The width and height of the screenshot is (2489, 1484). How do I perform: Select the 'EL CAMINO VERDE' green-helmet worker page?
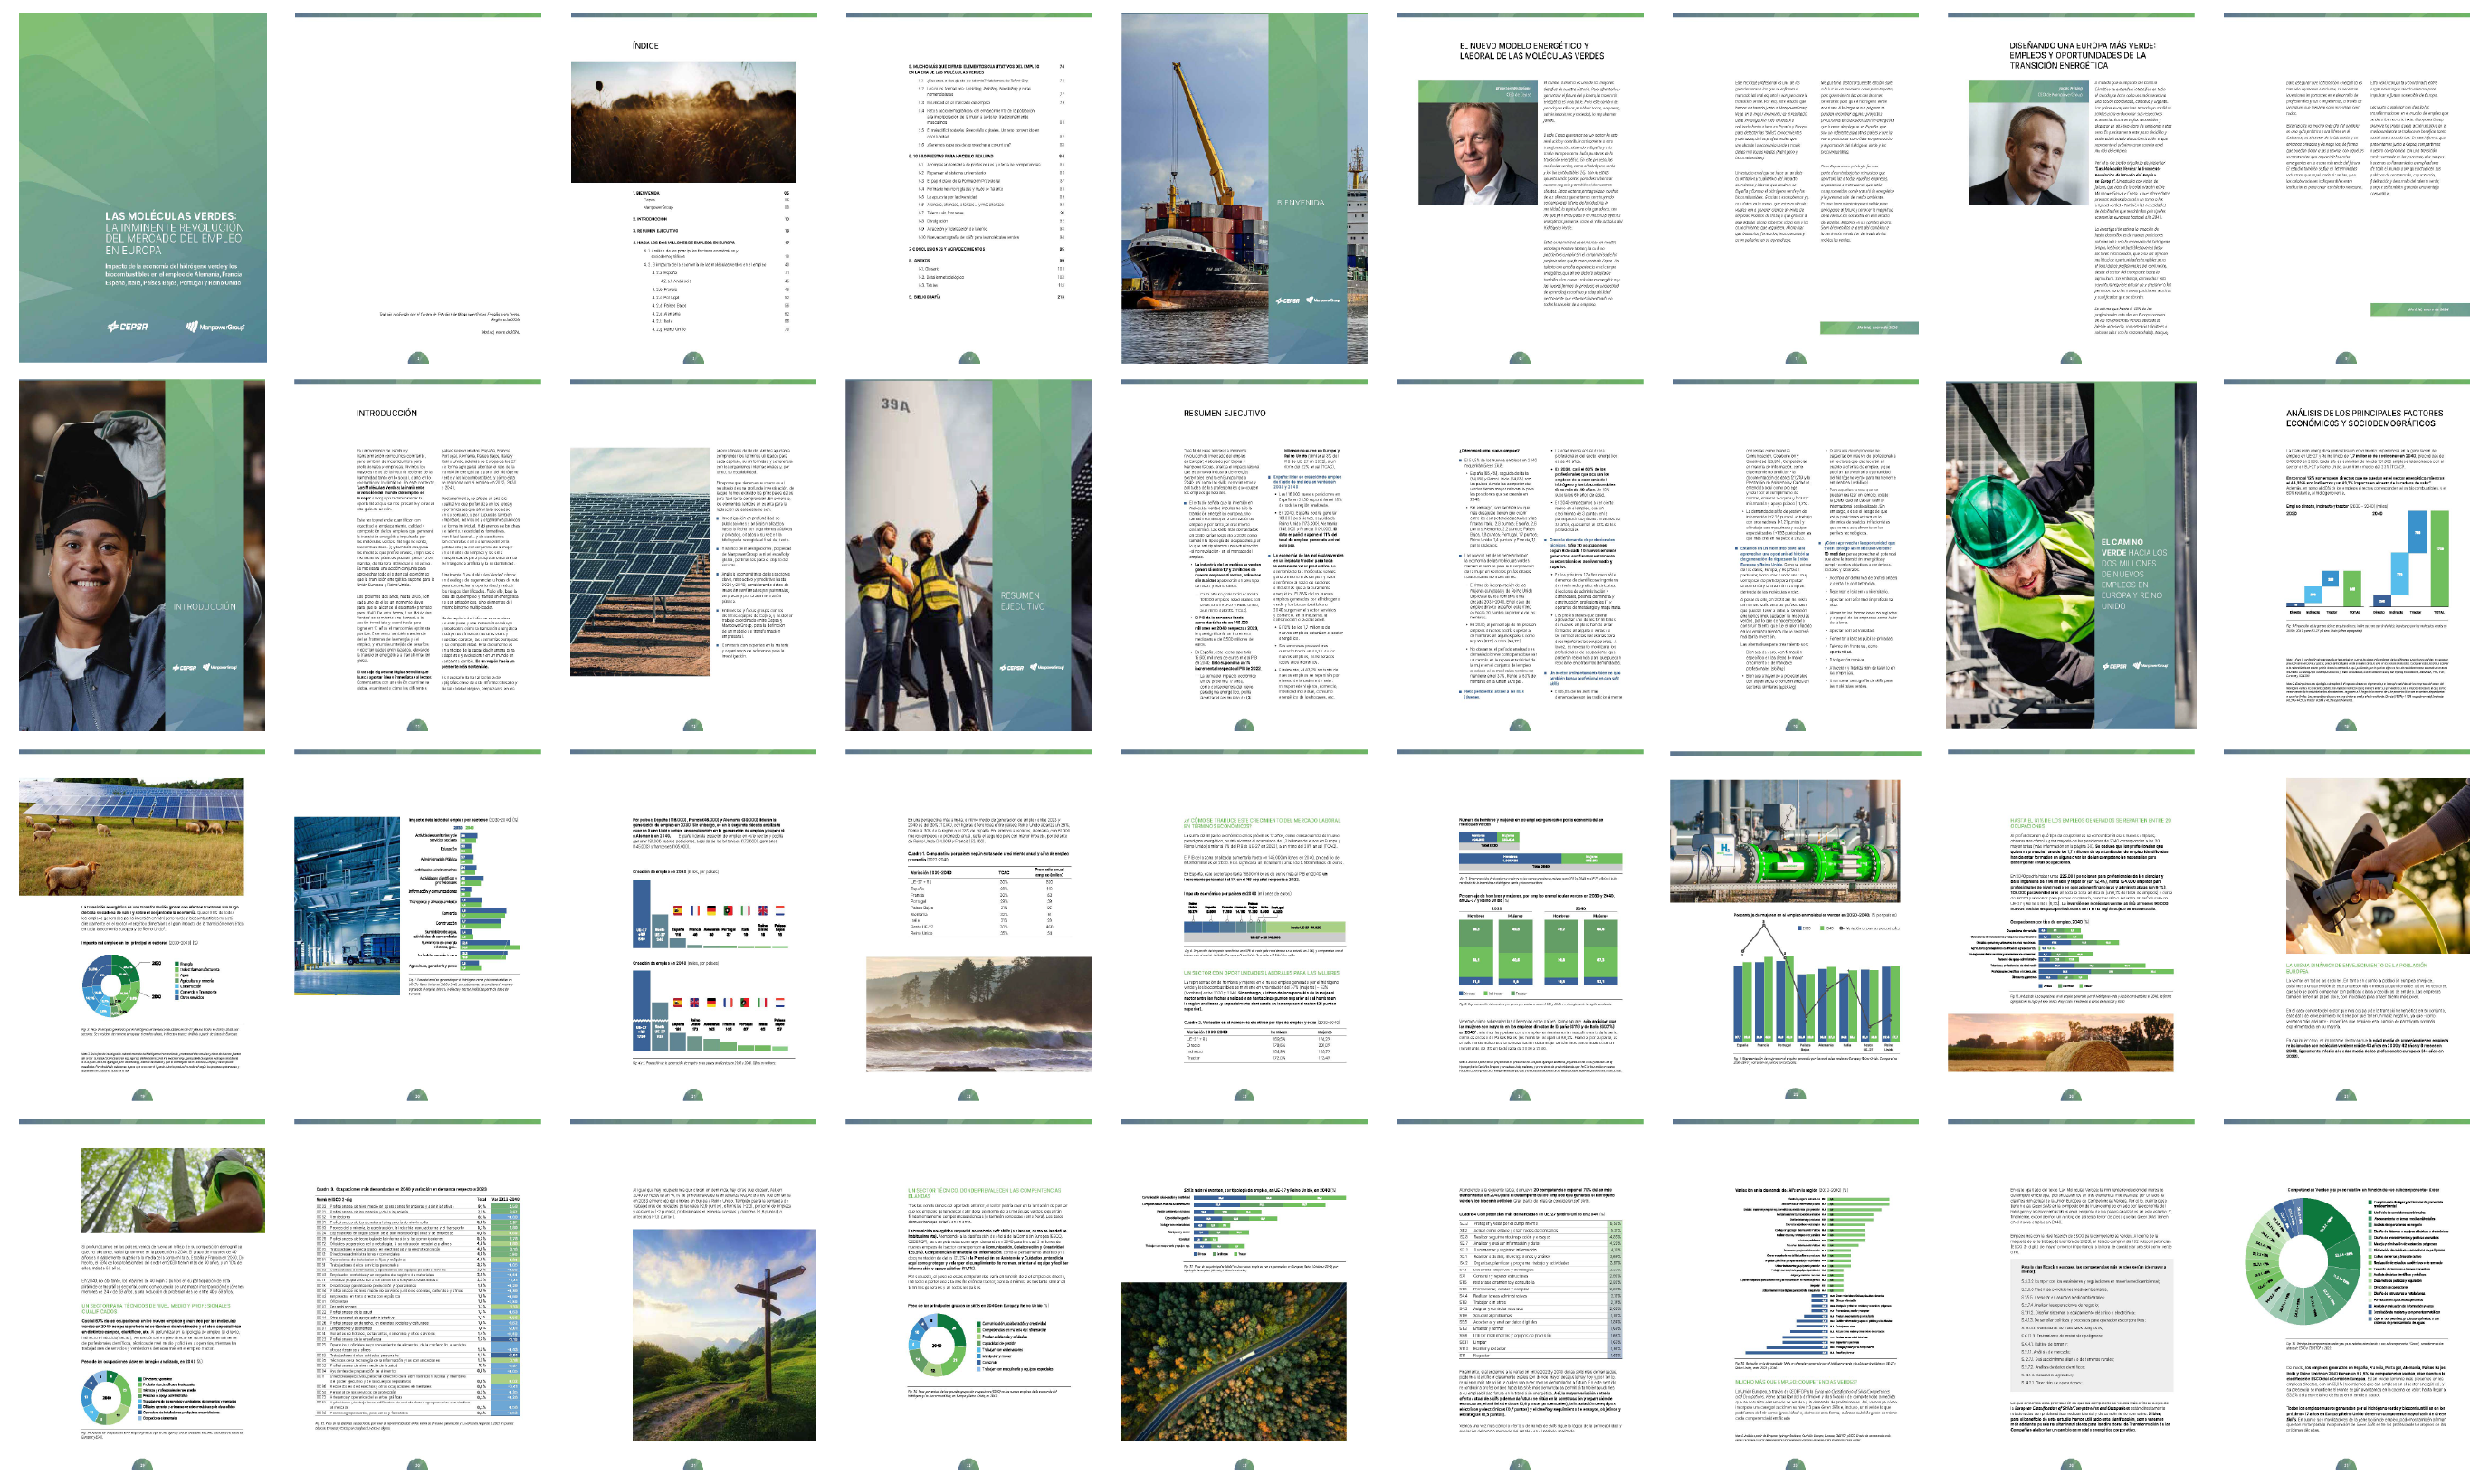(x=2070, y=555)
